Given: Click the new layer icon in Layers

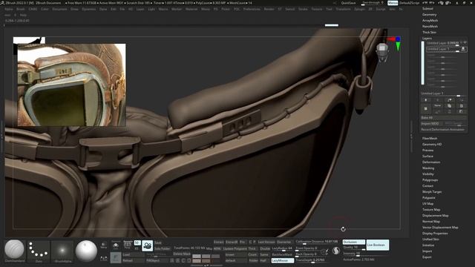Looking at the screenshot, I should click(425, 108).
